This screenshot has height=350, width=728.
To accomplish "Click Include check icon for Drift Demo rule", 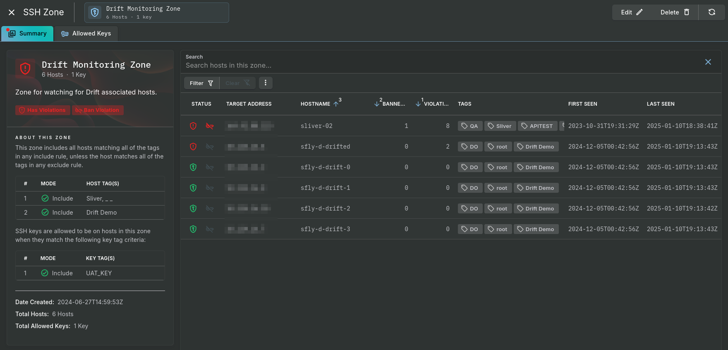I will click(x=45, y=213).
